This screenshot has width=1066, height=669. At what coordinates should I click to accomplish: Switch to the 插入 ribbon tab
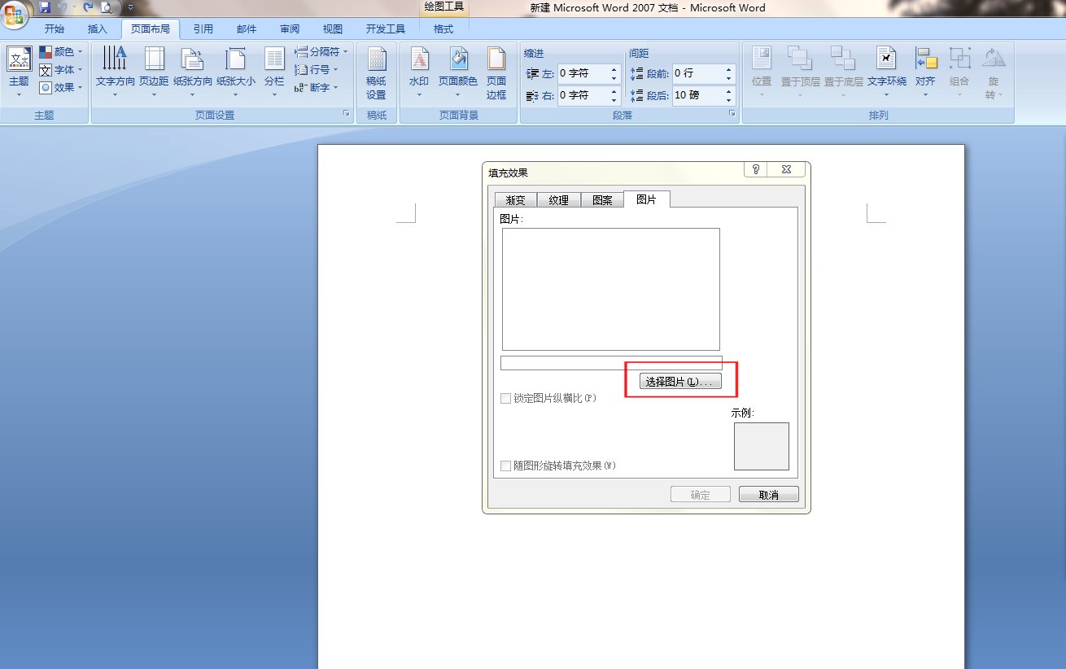(x=98, y=28)
